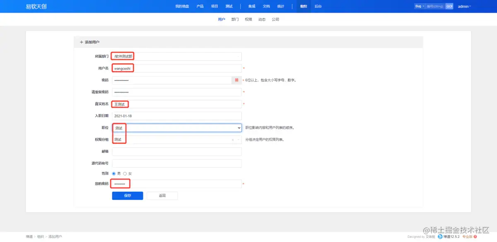The height and width of the screenshot is (242, 497).
Task: Click 禅道 in the breadcrumb
Action: [x=29, y=237]
